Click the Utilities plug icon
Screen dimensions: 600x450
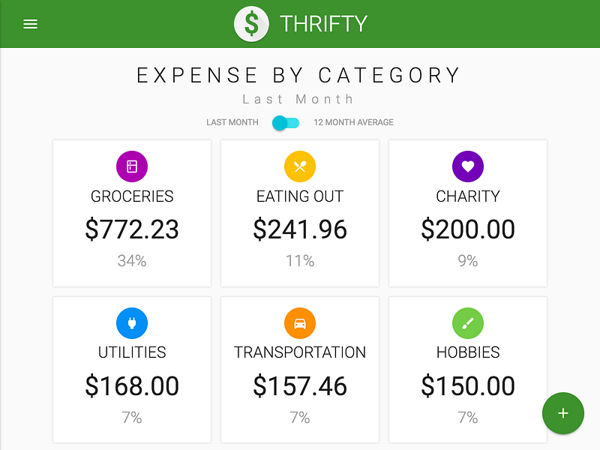132,321
